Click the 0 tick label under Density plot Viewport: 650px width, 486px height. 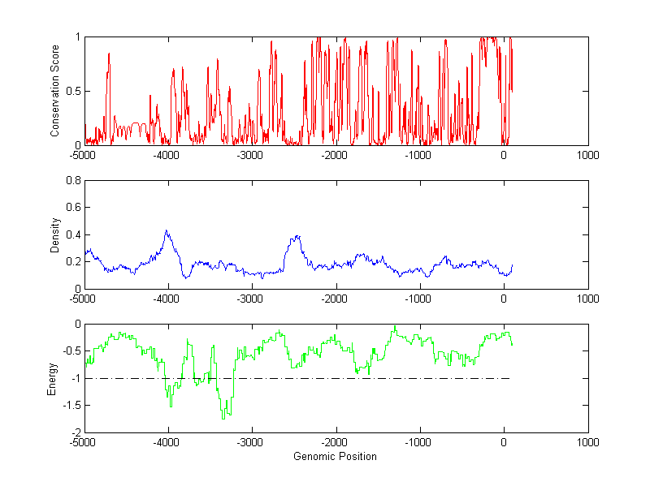504,299
